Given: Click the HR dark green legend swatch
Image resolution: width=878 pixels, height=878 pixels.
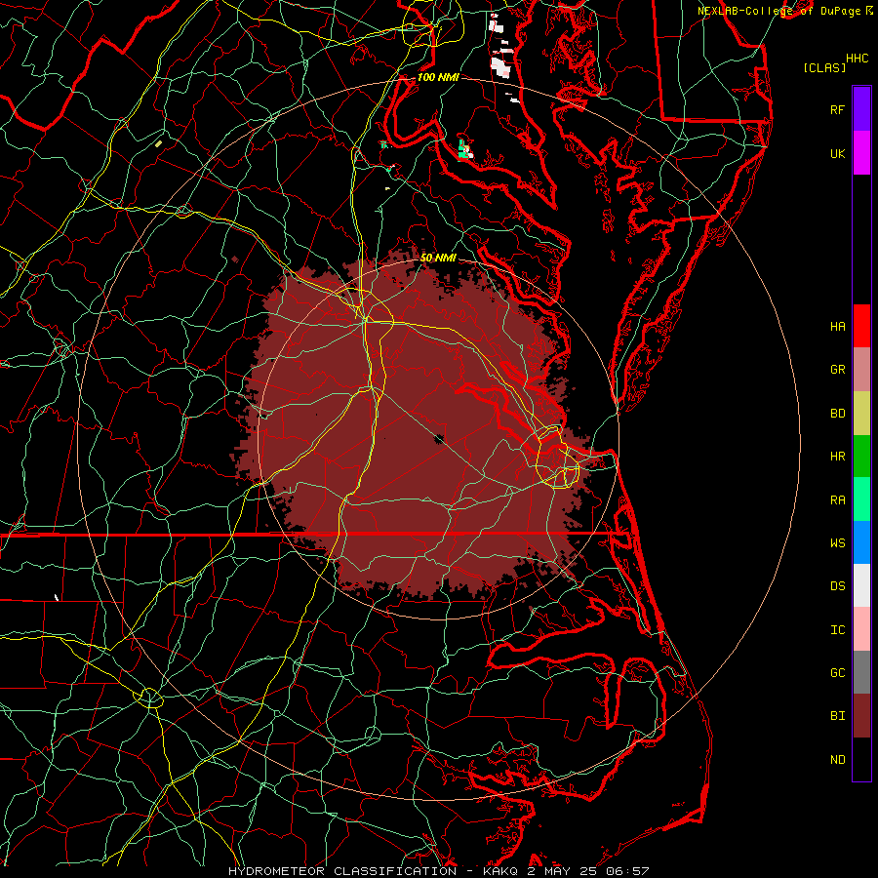Looking at the screenshot, I should pyautogui.click(x=861, y=457).
